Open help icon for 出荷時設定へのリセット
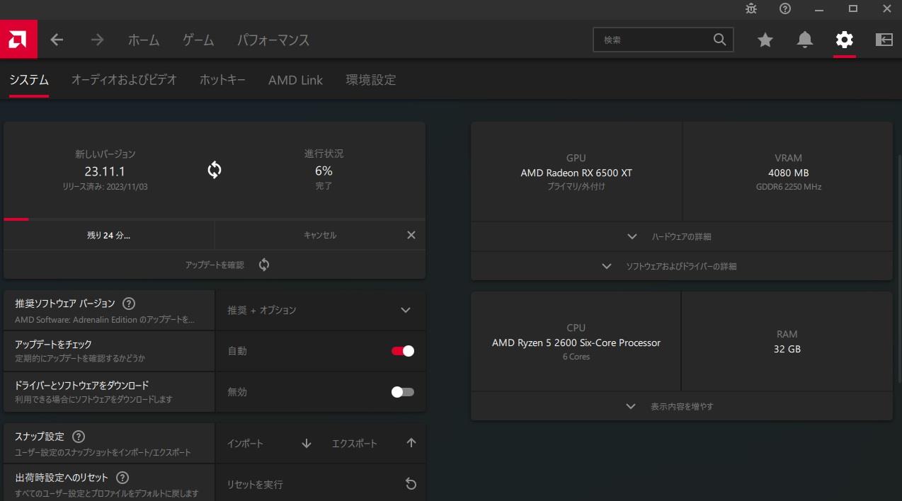The width and height of the screenshot is (902, 501). (122, 478)
